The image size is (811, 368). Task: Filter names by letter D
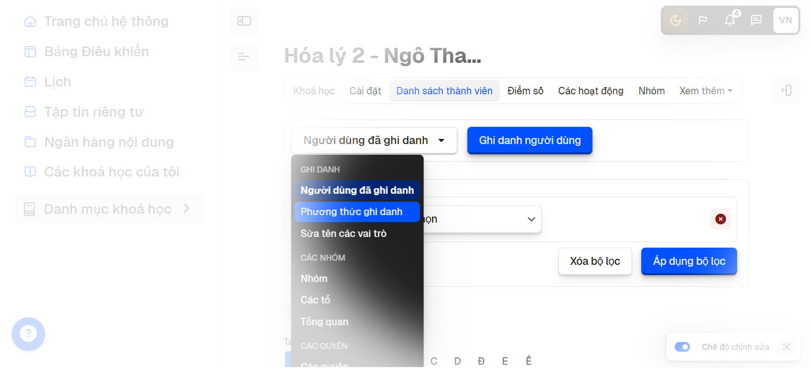point(458,361)
